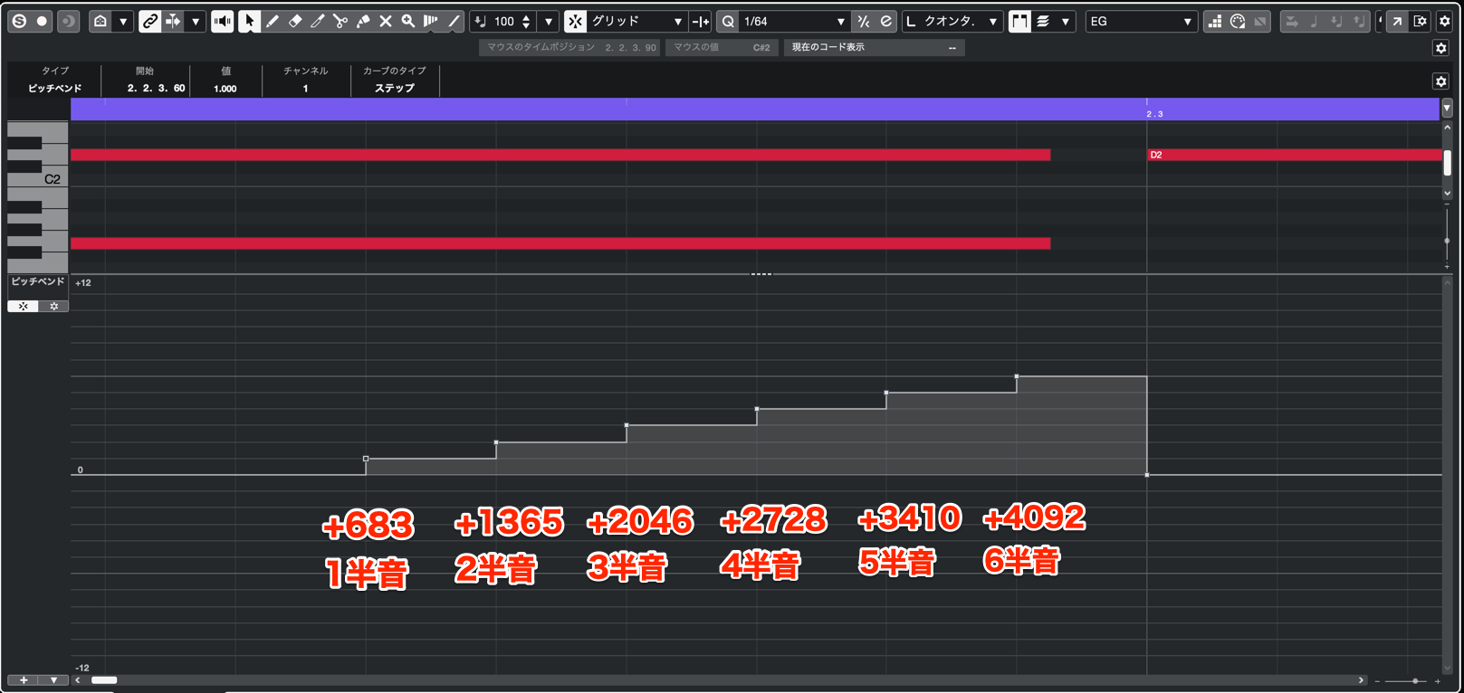This screenshot has width=1464, height=693.
Task: Edit the start value 2. 2. 3. 60
Action: click(156, 89)
